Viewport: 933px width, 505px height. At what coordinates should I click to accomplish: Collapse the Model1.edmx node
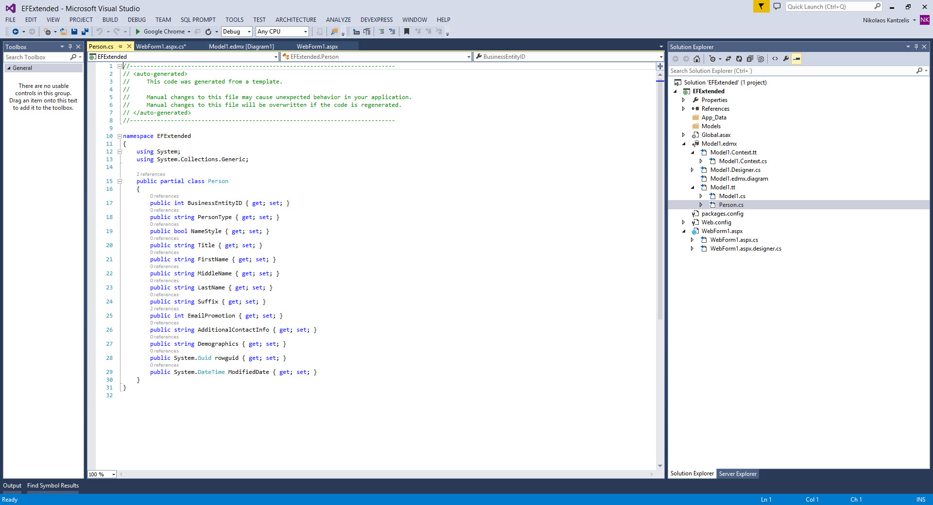point(684,144)
